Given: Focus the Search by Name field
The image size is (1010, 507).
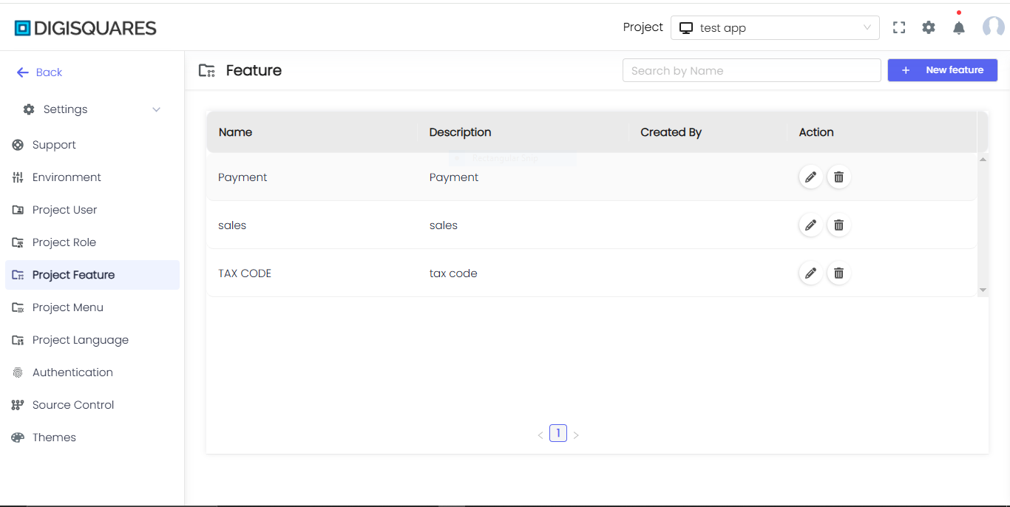Looking at the screenshot, I should 752,70.
